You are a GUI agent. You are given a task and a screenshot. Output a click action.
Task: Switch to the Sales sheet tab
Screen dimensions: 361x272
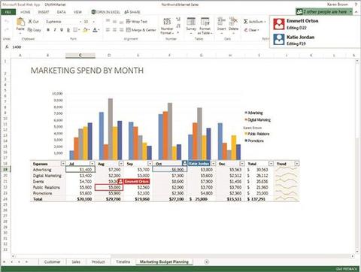tap(76, 261)
